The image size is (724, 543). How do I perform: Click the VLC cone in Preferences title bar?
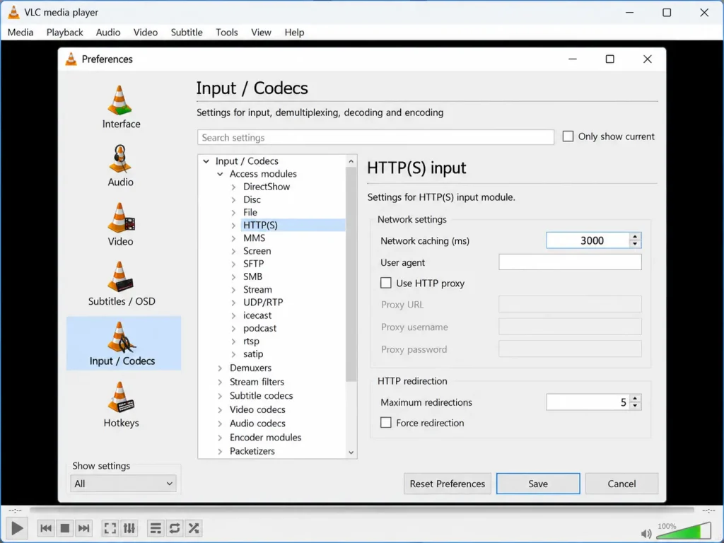click(71, 59)
